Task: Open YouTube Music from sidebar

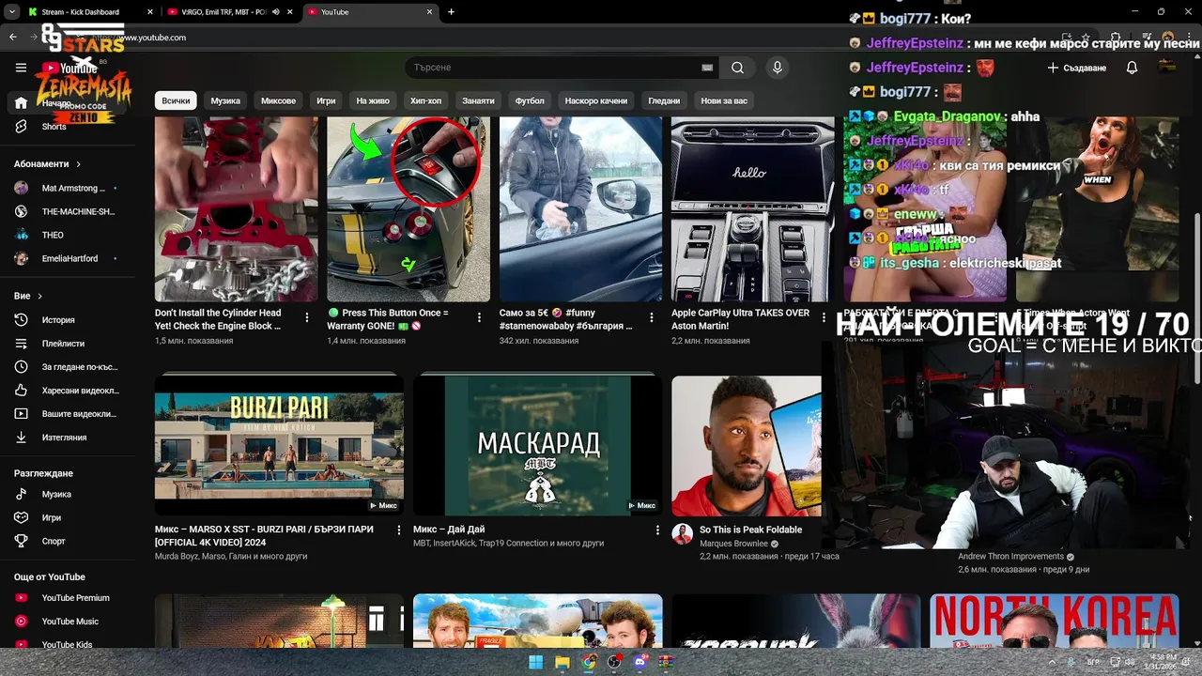Action: click(x=68, y=622)
